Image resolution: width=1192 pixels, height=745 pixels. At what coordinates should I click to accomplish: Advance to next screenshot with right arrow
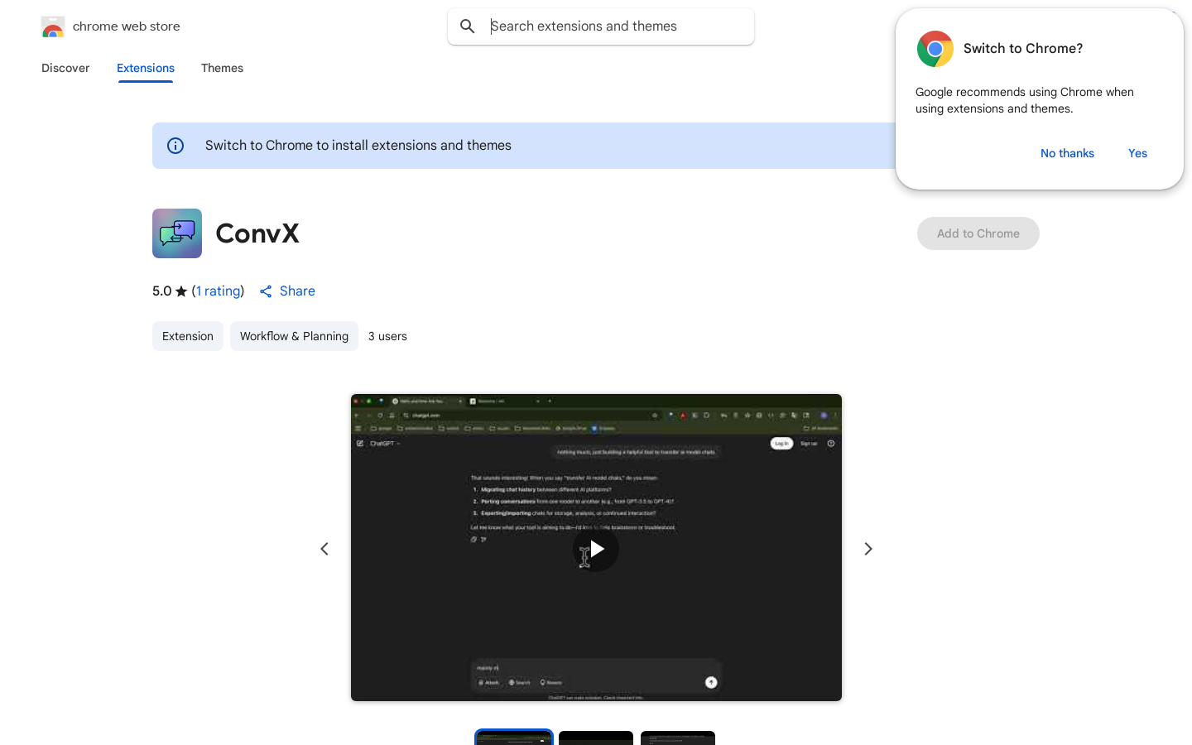coord(868,549)
